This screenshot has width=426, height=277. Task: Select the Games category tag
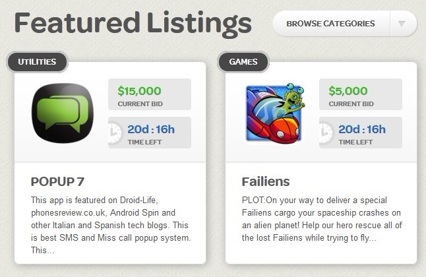coord(243,62)
